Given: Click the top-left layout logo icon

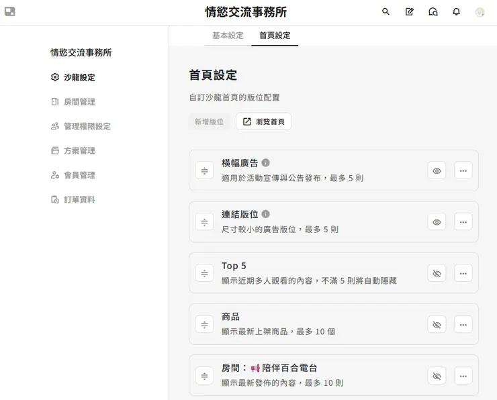Looking at the screenshot, I should click(10, 11).
